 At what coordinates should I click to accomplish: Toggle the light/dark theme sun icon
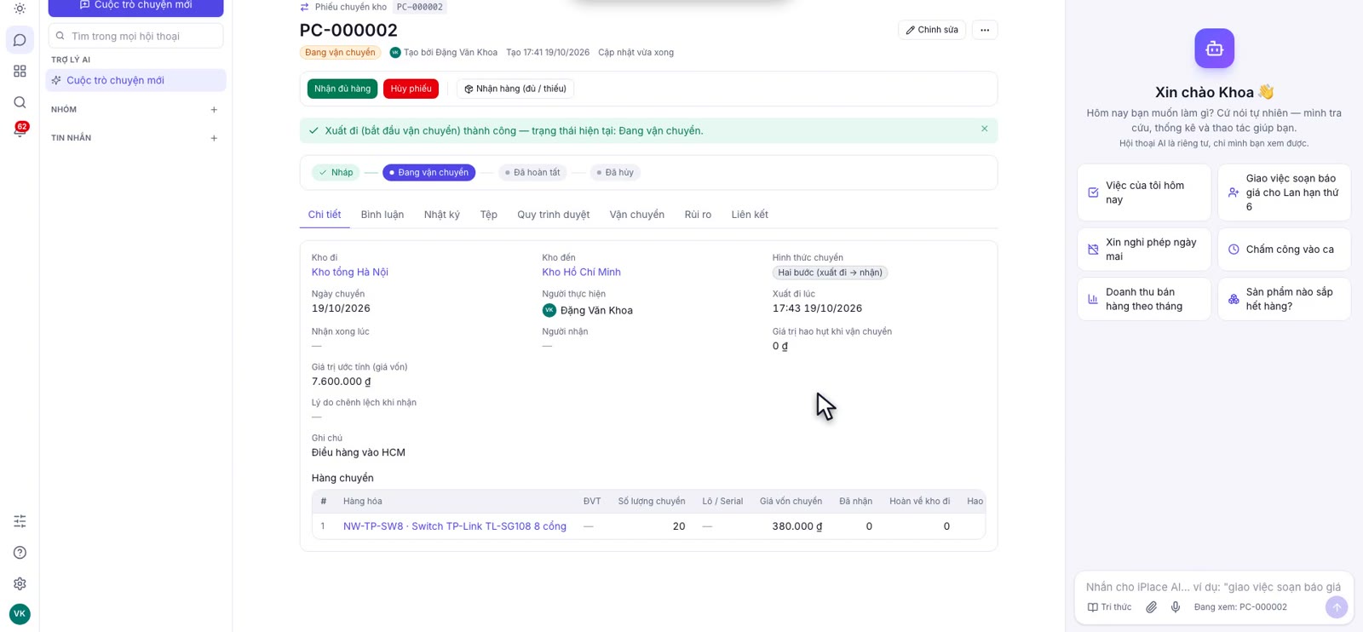point(20,9)
